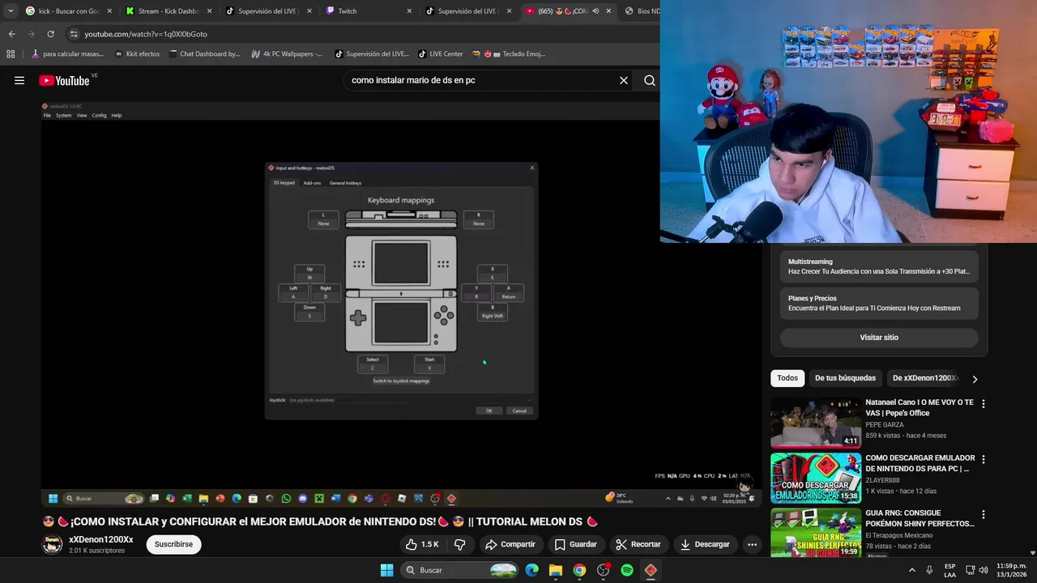Click the Recortar clip button

click(x=638, y=544)
